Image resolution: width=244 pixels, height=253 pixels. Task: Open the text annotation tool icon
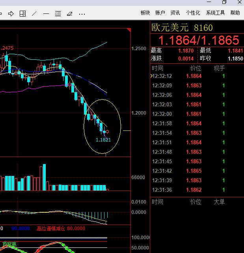tap(58, 13)
